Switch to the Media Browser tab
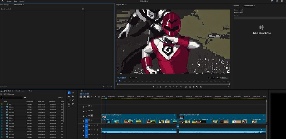The width and height of the screenshot is (286, 139). 20,91
